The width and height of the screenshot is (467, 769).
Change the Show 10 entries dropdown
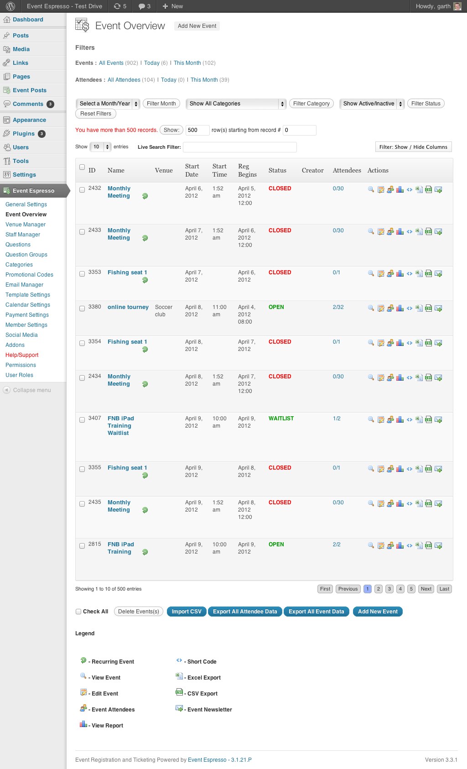100,147
